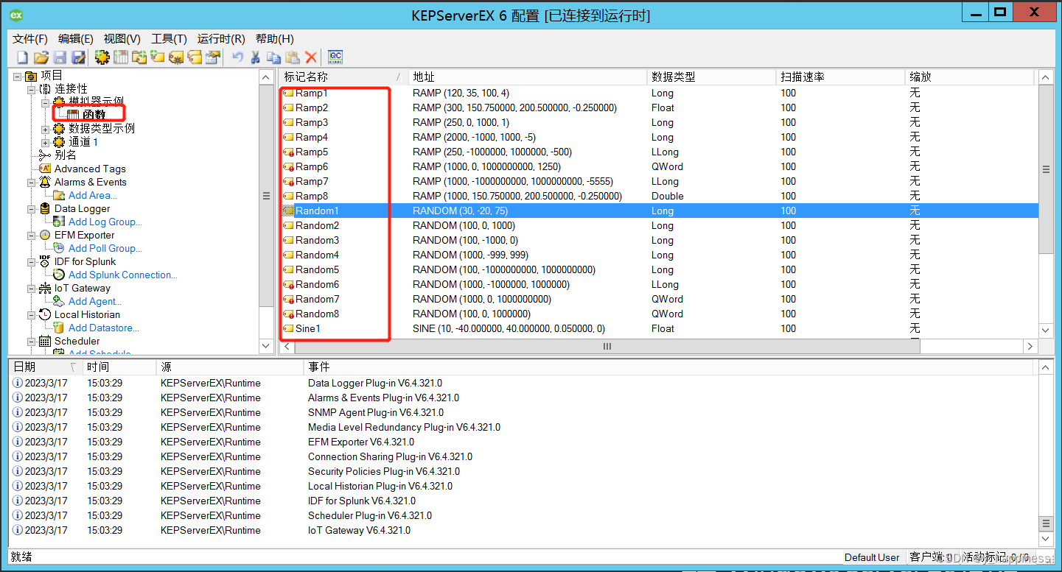
Task: Click the tag list scroll down arrow
Action: pos(1046,331)
